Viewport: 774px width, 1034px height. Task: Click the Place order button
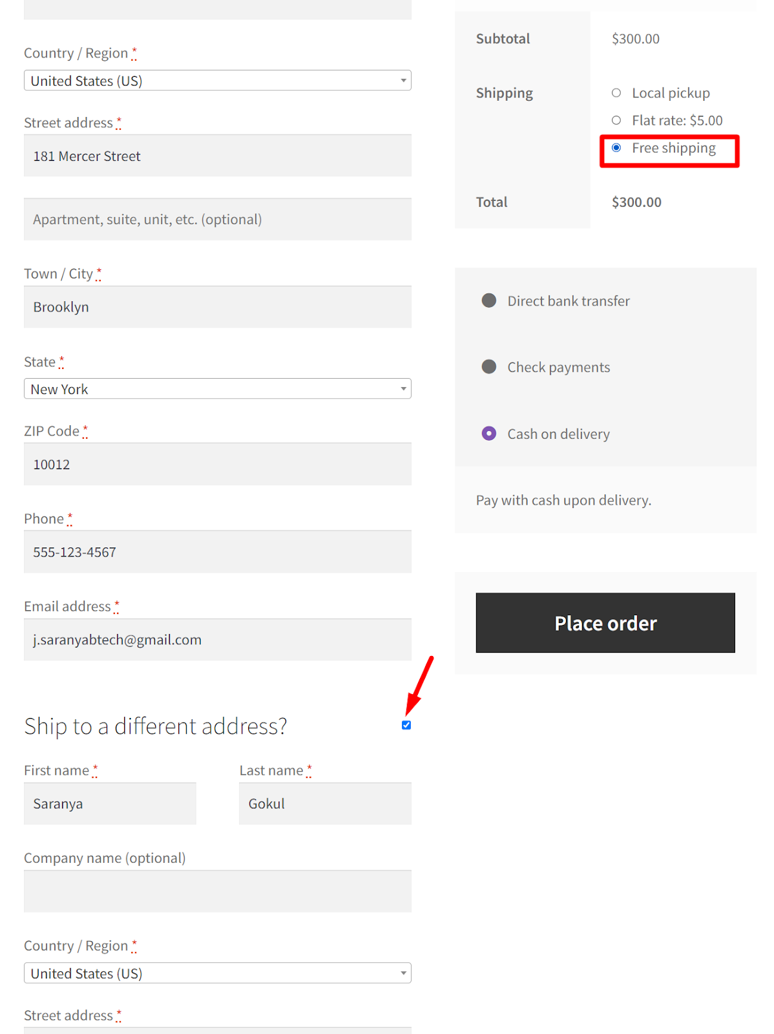pos(605,622)
